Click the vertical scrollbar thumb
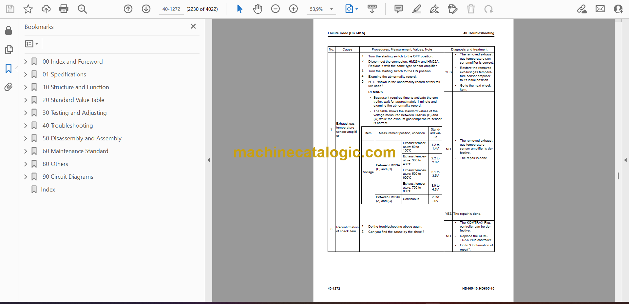This screenshot has height=304, width=629. click(618, 176)
